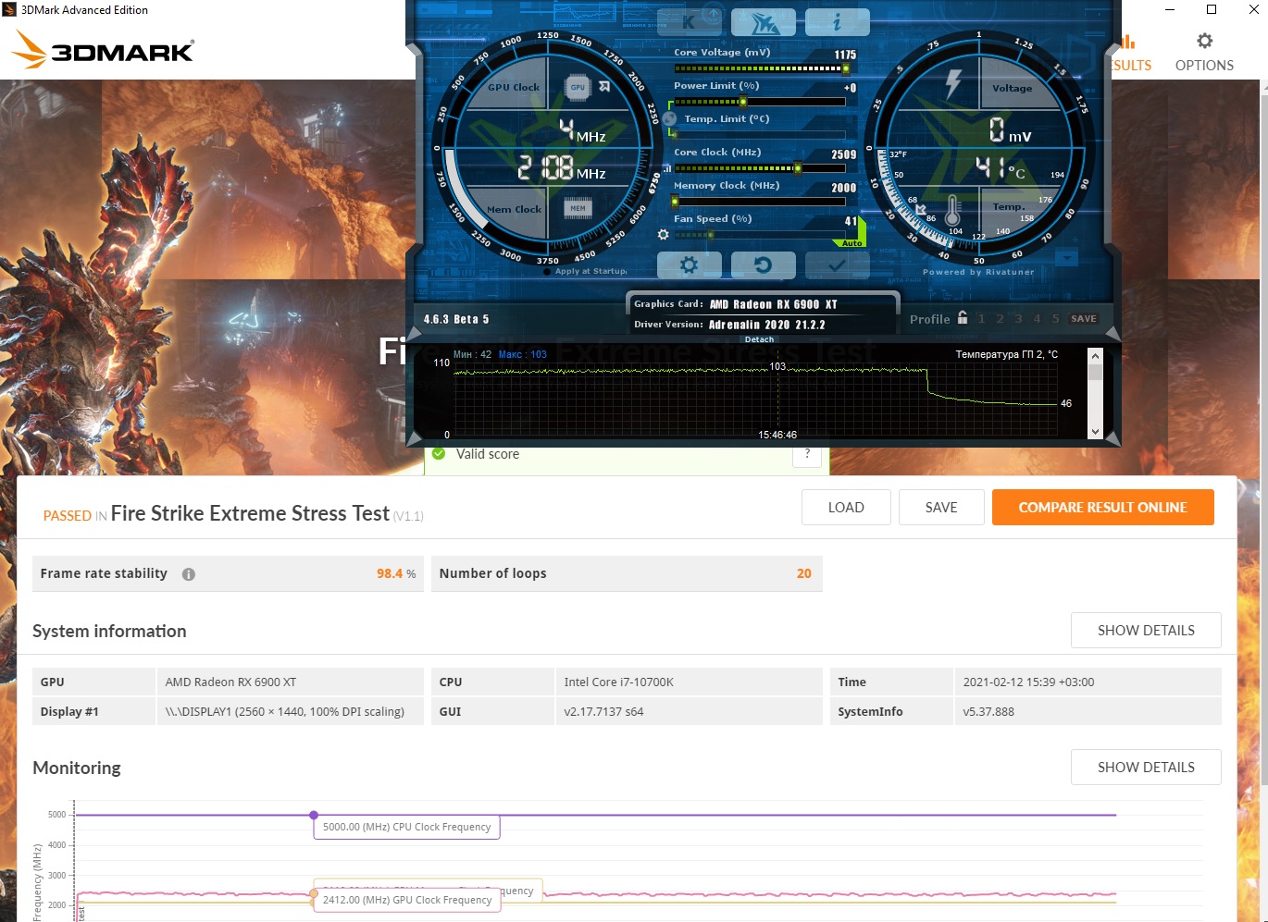Click the Valid score help question mark
Screen dimensions: 1268x922
(x=807, y=454)
